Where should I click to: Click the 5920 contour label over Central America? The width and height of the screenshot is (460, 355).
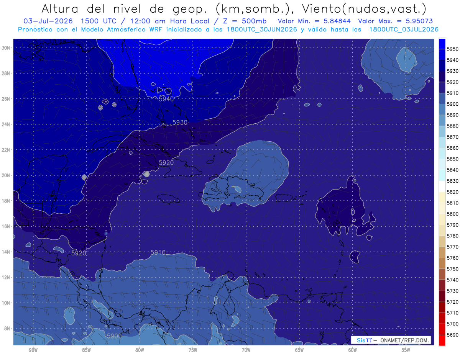click(79, 253)
